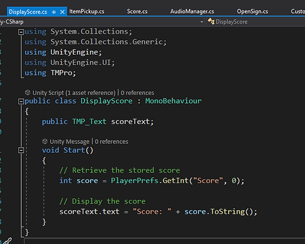Open the Assembly-CSharp project dropdown arrow
The image size is (305, 244).
coord(201,22)
